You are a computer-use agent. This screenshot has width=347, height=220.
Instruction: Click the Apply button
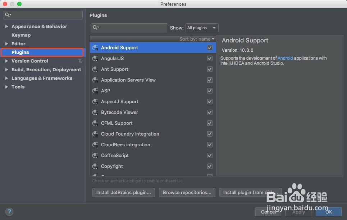pos(298,212)
